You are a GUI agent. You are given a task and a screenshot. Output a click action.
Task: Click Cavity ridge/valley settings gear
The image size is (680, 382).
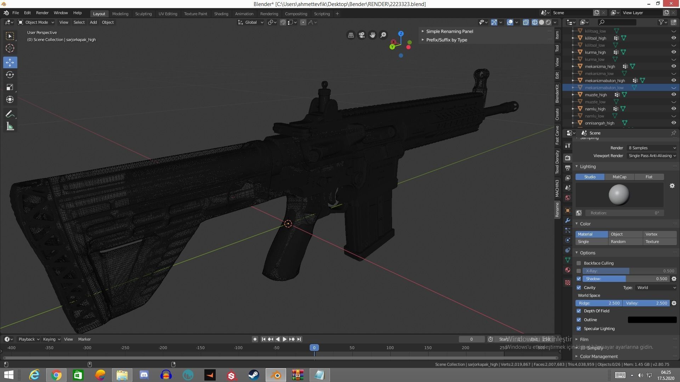pos(674,303)
